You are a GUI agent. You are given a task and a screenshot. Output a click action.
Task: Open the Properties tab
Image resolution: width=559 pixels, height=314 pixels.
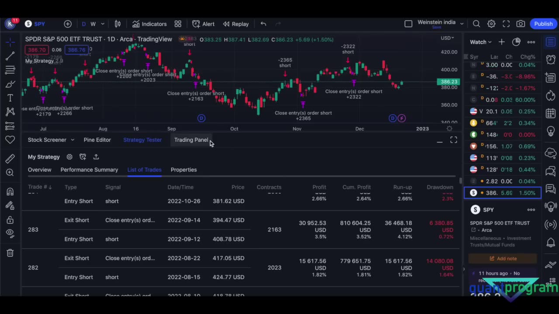tap(184, 170)
